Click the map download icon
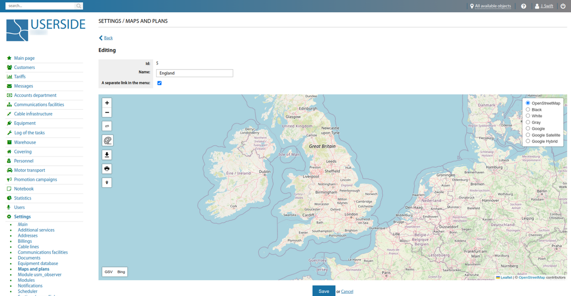The width and height of the screenshot is (571, 296). (x=107, y=154)
